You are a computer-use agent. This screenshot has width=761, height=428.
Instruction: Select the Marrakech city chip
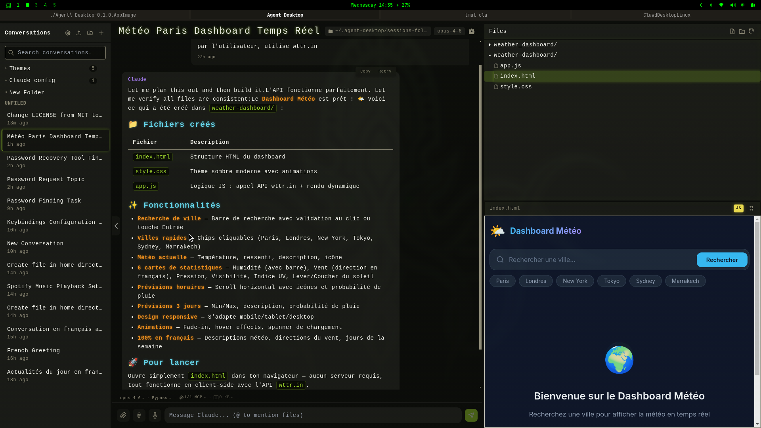[x=685, y=281]
